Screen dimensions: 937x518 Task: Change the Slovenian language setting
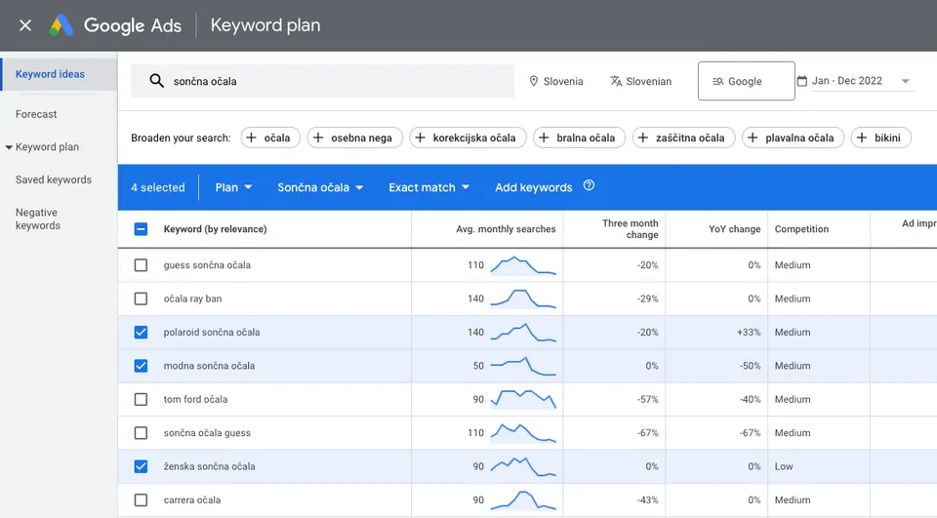pos(640,81)
